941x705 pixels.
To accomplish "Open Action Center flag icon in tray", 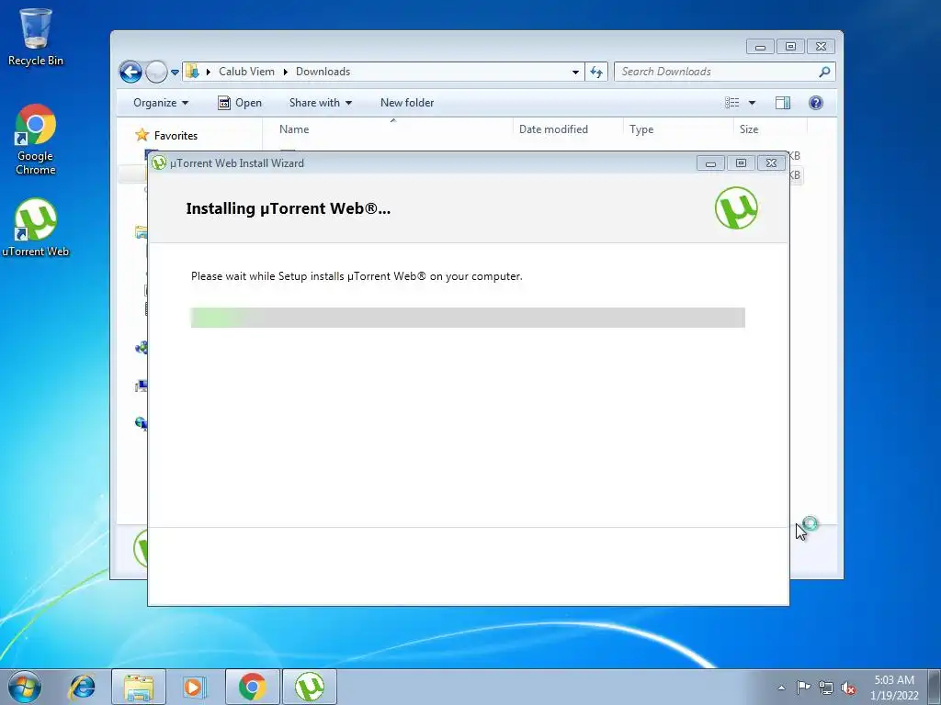I will pyautogui.click(x=803, y=688).
